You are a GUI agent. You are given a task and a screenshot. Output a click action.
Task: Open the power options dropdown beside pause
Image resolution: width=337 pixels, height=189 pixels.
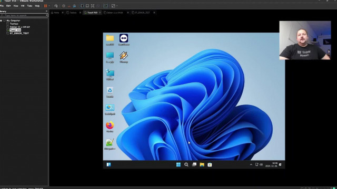tap(49, 6)
